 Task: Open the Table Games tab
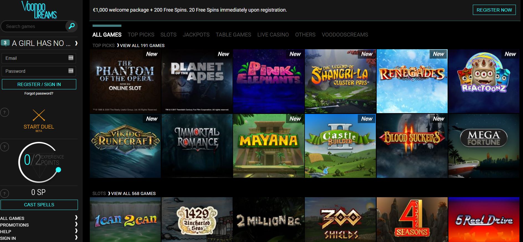coord(233,35)
